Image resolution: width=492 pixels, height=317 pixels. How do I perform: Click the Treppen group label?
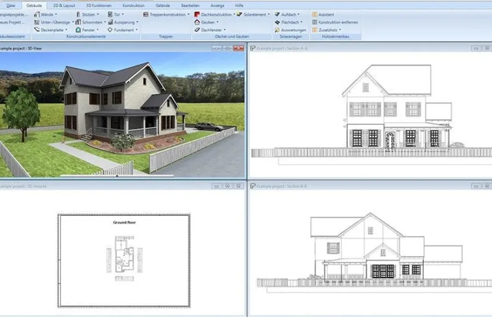(x=166, y=37)
